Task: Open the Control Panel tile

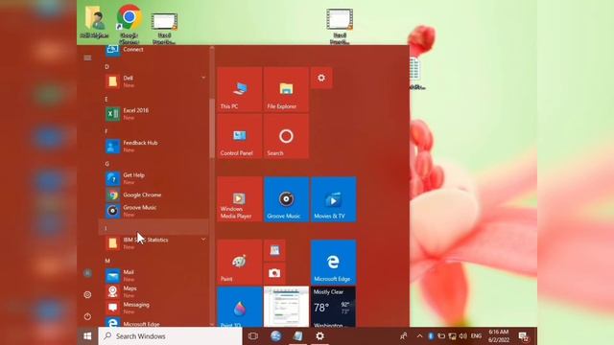Action: point(239,136)
